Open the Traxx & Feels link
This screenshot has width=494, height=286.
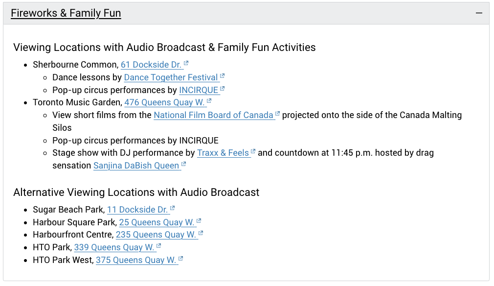tap(223, 153)
